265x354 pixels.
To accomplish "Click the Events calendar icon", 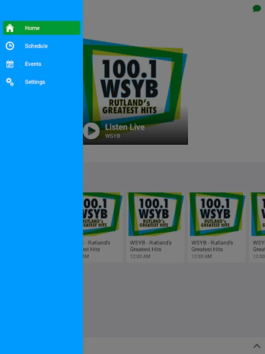I will [x=10, y=64].
